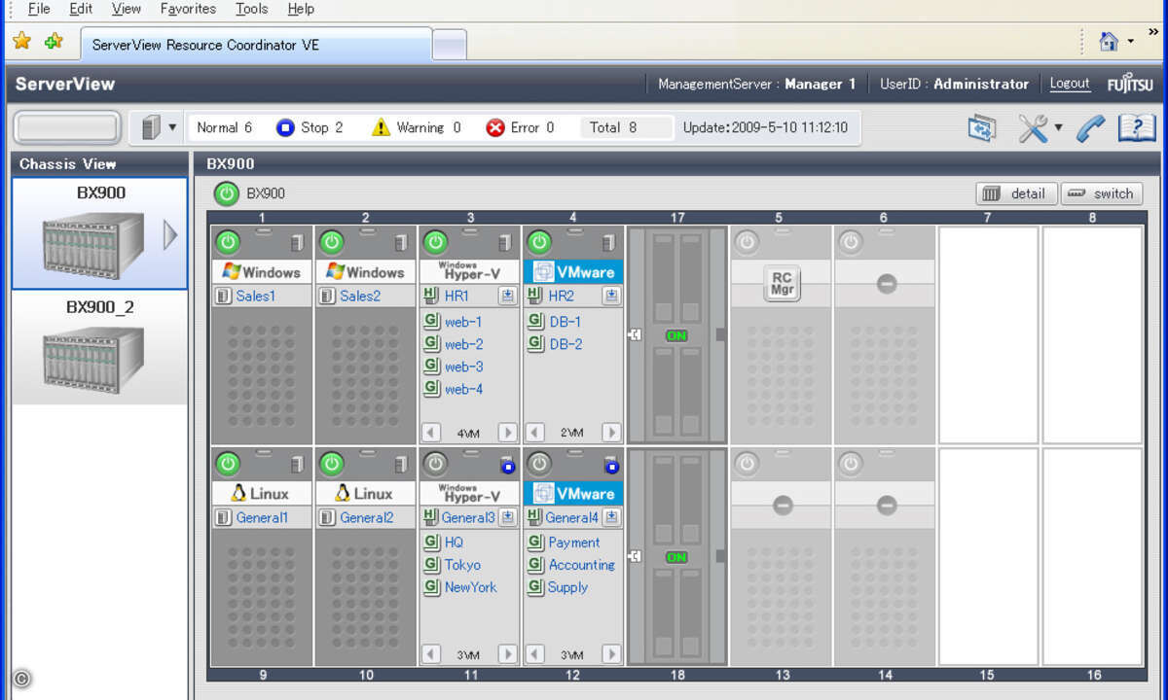This screenshot has height=700, width=1168.
Task: Click the copyright icon in the bottom corner
Action: coord(21,680)
